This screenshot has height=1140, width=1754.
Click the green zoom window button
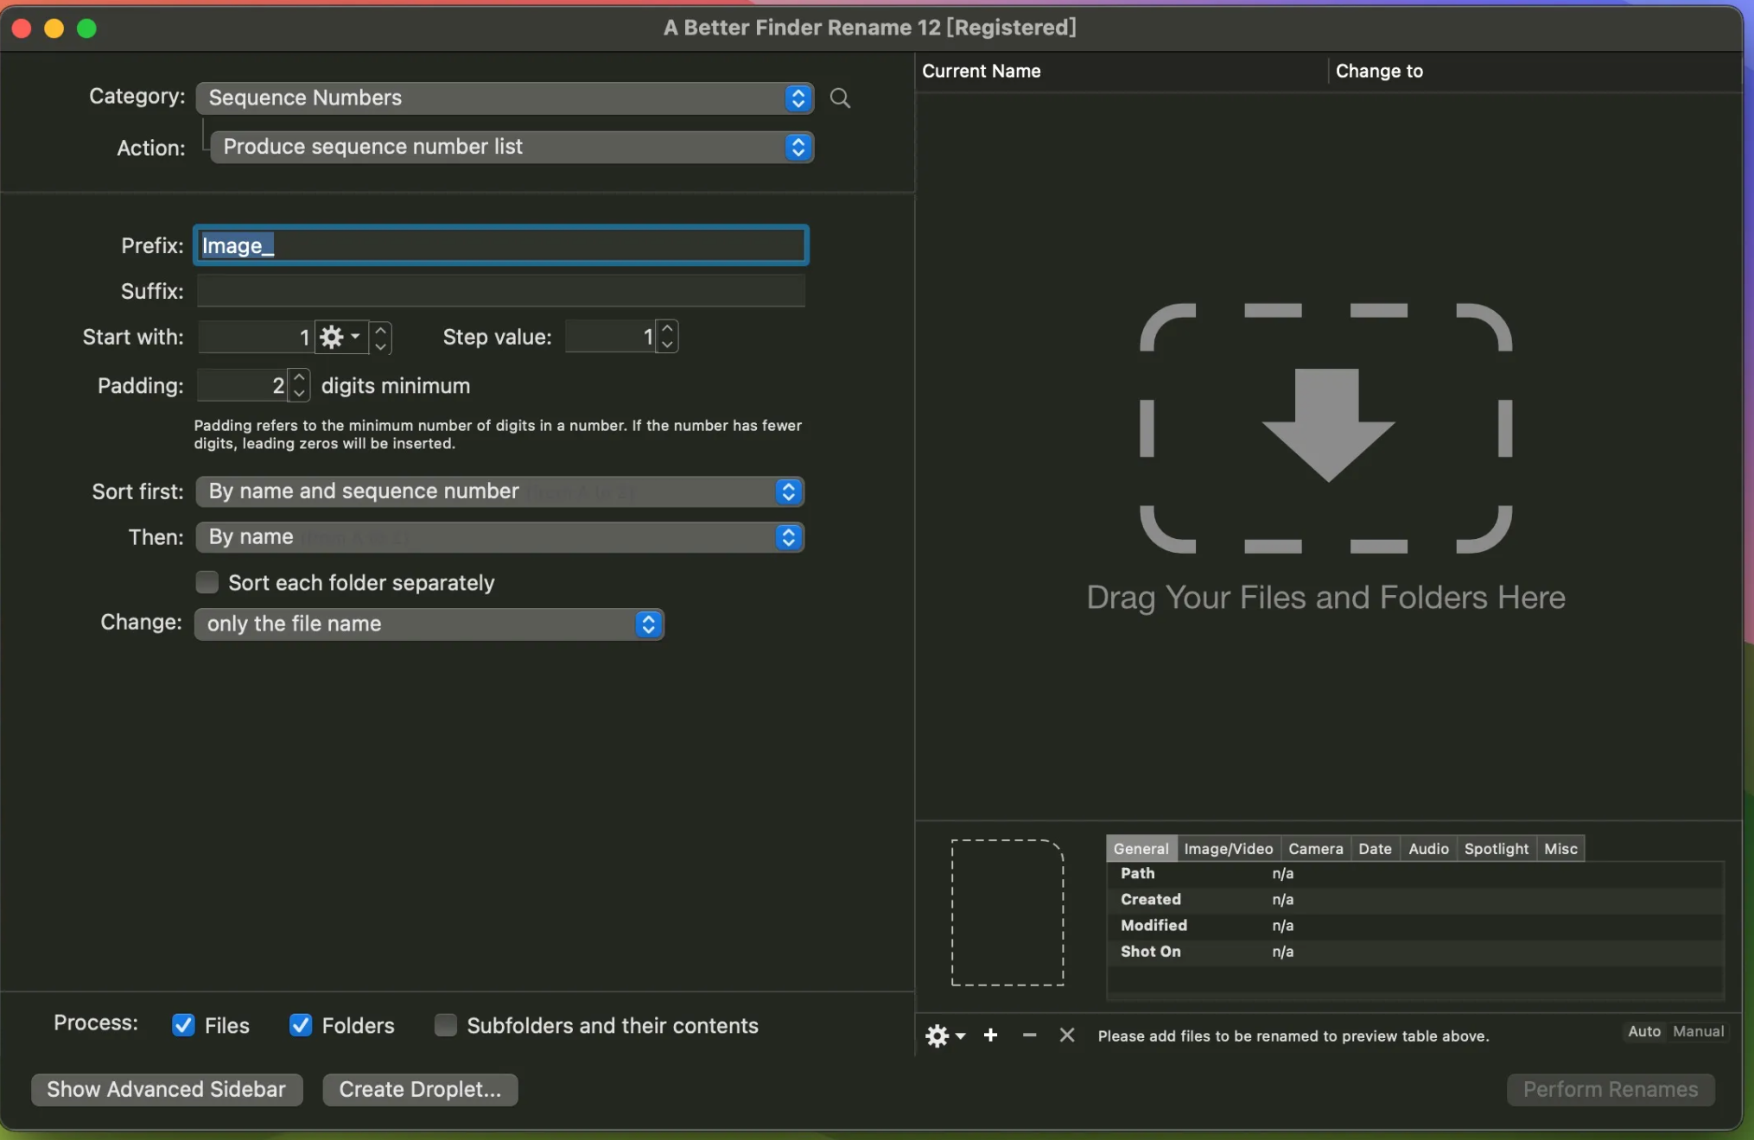(86, 28)
